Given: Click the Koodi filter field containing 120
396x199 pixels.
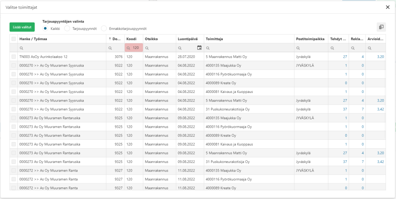Looking at the screenshot, I should [134, 48].
